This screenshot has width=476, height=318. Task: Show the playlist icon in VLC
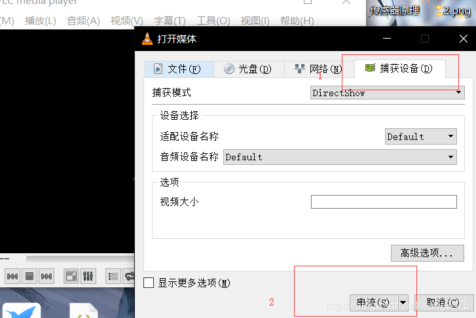113,276
